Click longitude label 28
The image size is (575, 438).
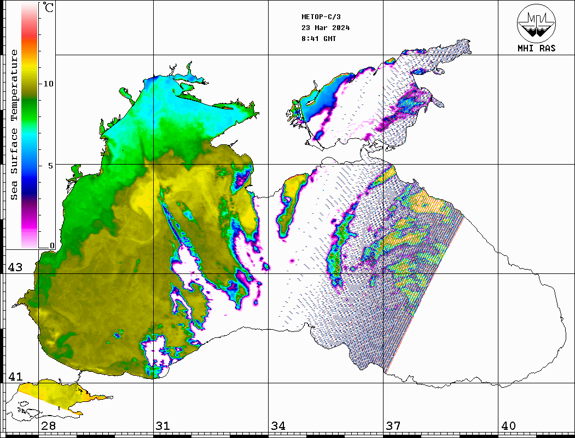[x=48, y=426]
